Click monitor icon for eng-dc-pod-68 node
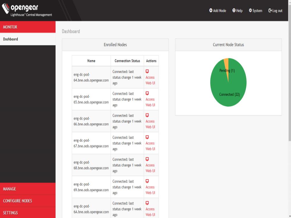The height and width of the screenshot is (218, 291). pyautogui.click(x=147, y=159)
